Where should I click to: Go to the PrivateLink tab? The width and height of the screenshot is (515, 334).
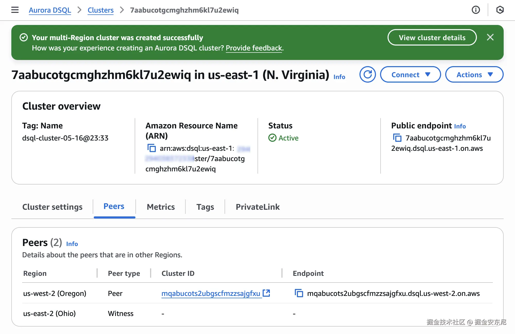257,207
